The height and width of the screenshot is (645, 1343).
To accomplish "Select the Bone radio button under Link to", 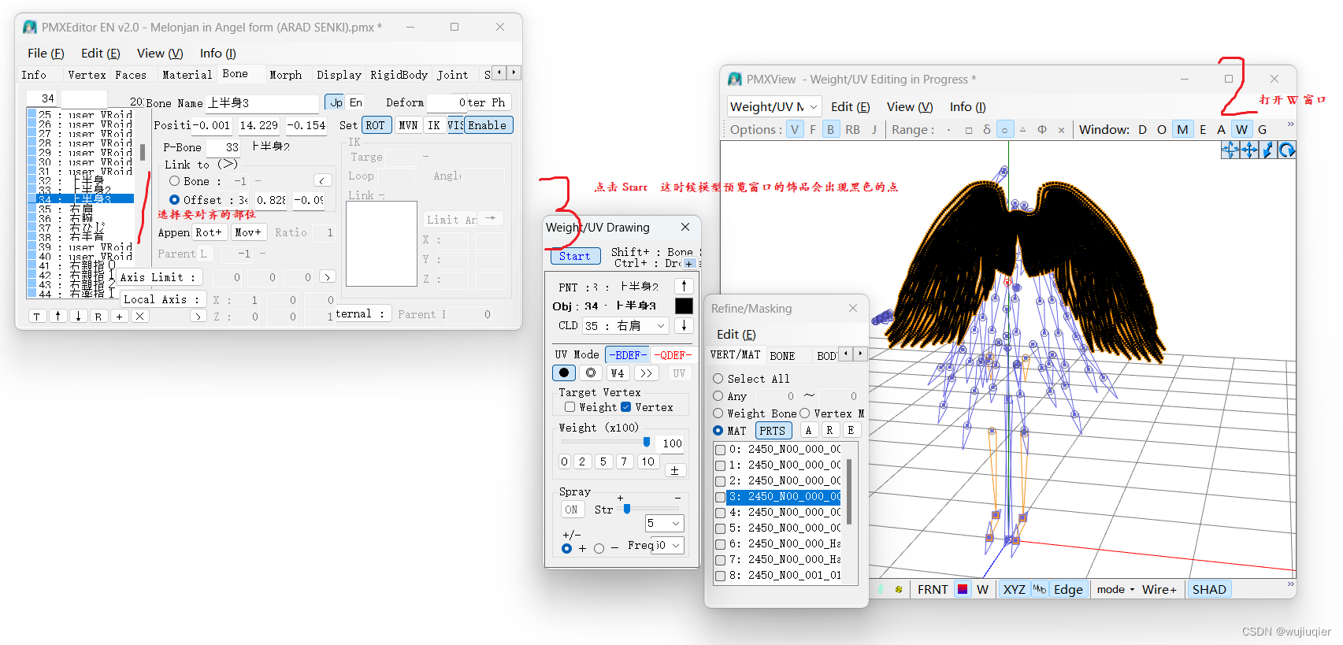I will tap(174, 181).
